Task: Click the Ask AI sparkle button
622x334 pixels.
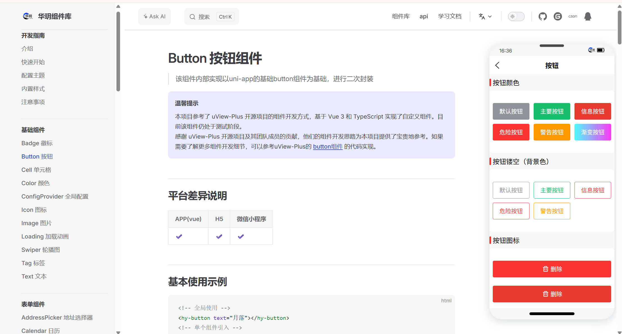Action: pyautogui.click(x=155, y=16)
